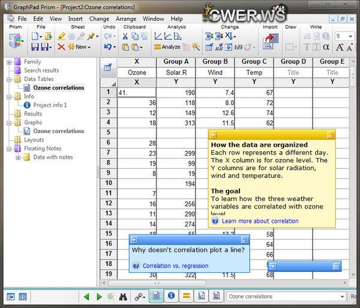Image resolution: width=360 pixels, height=308 pixels.
Task: Click the scissors Cut icon
Action: click(125, 37)
